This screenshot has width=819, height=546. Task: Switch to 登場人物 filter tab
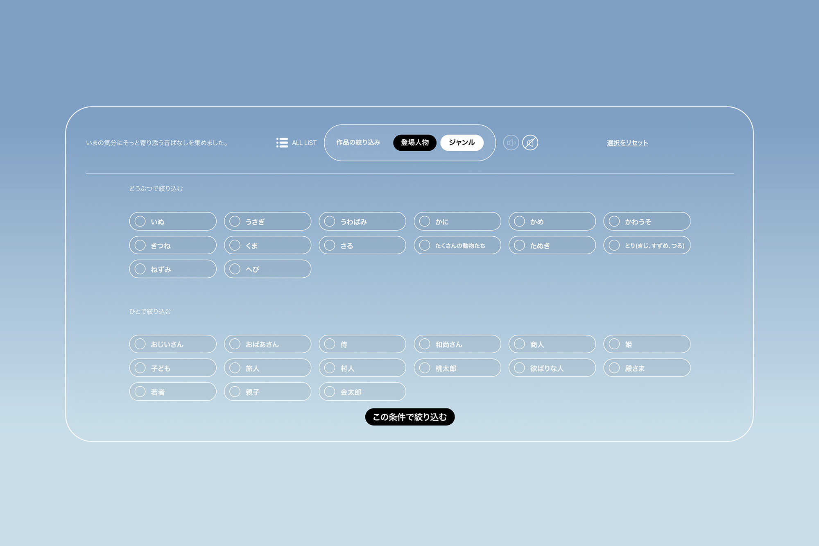[x=414, y=143]
